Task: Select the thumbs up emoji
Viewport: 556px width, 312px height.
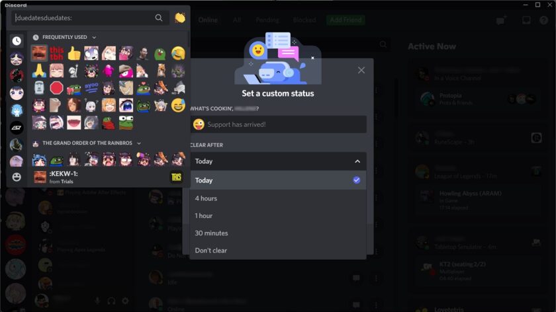Action: 73,54
